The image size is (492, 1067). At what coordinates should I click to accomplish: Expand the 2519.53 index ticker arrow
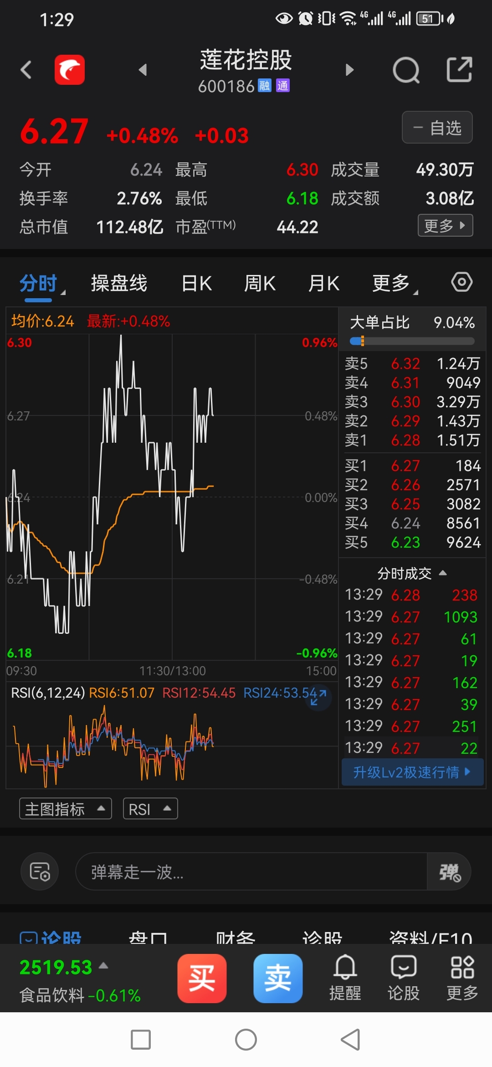click(103, 965)
